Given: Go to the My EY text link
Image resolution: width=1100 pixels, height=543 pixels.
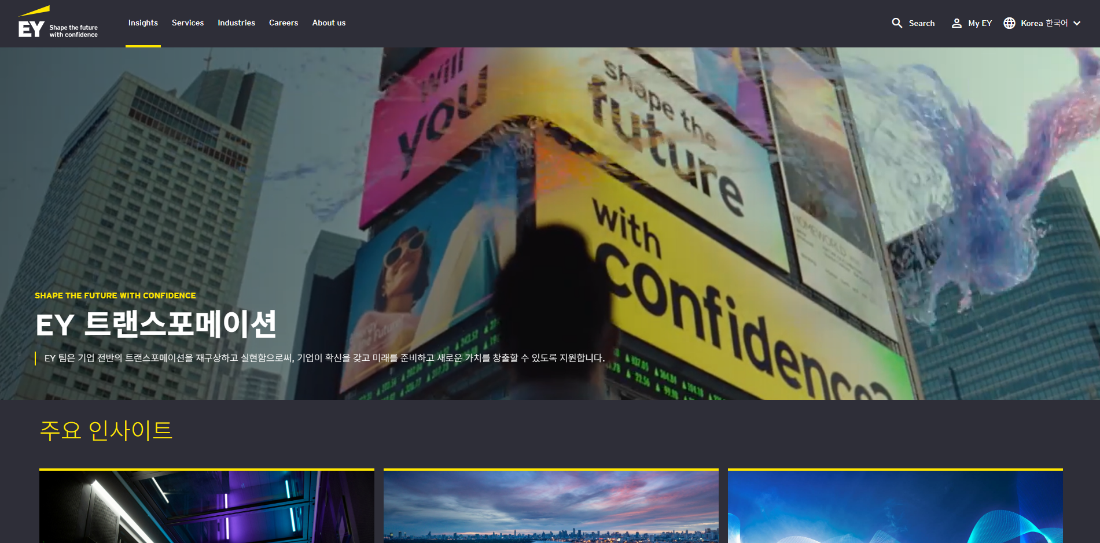Looking at the screenshot, I should (980, 24).
